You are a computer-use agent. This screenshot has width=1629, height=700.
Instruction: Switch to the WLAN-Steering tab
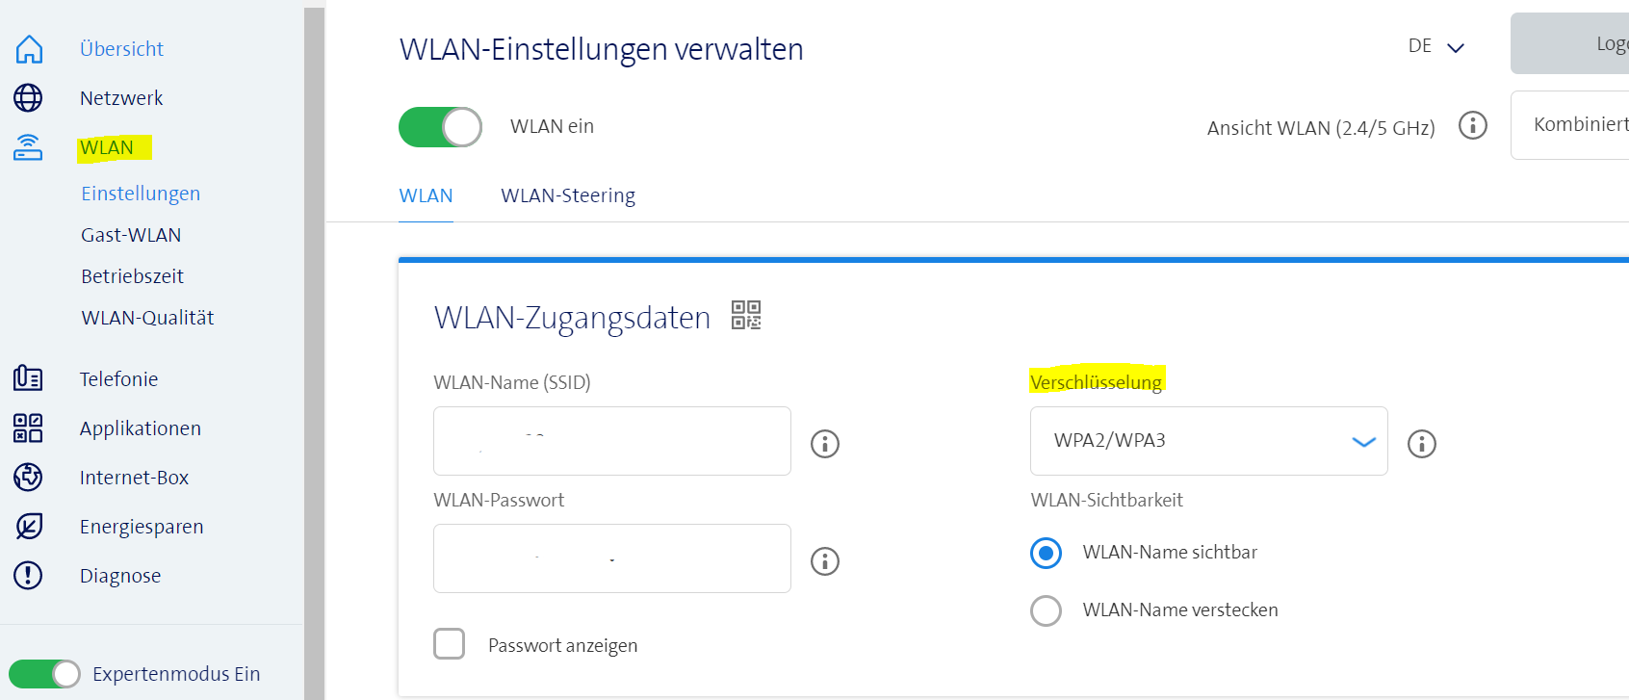568,195
